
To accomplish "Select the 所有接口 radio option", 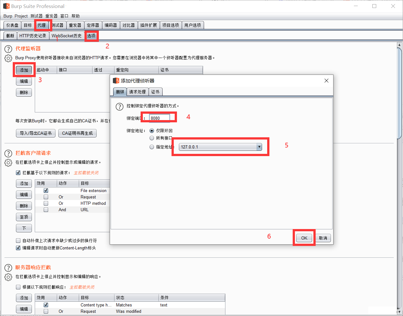I will [x=152, y=138].
